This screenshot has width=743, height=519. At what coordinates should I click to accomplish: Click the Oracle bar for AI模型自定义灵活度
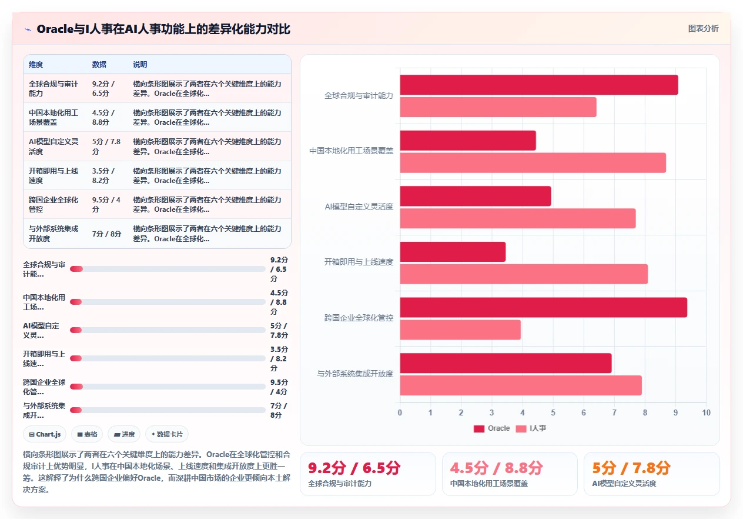click(x=476, y=196)
